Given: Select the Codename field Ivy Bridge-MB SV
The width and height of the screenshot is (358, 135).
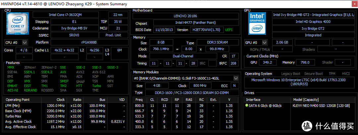Looking at the screenshot, I should [74, 28].
